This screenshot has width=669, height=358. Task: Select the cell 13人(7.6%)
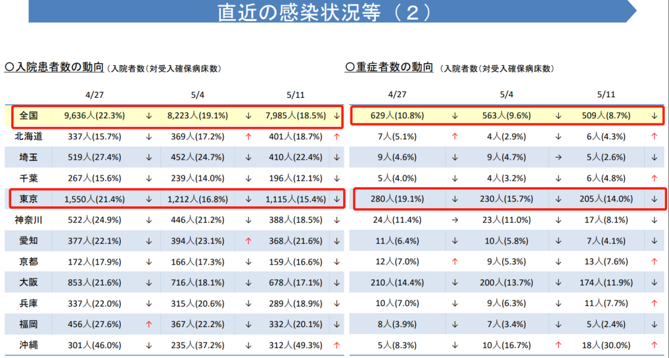point(606,261)
